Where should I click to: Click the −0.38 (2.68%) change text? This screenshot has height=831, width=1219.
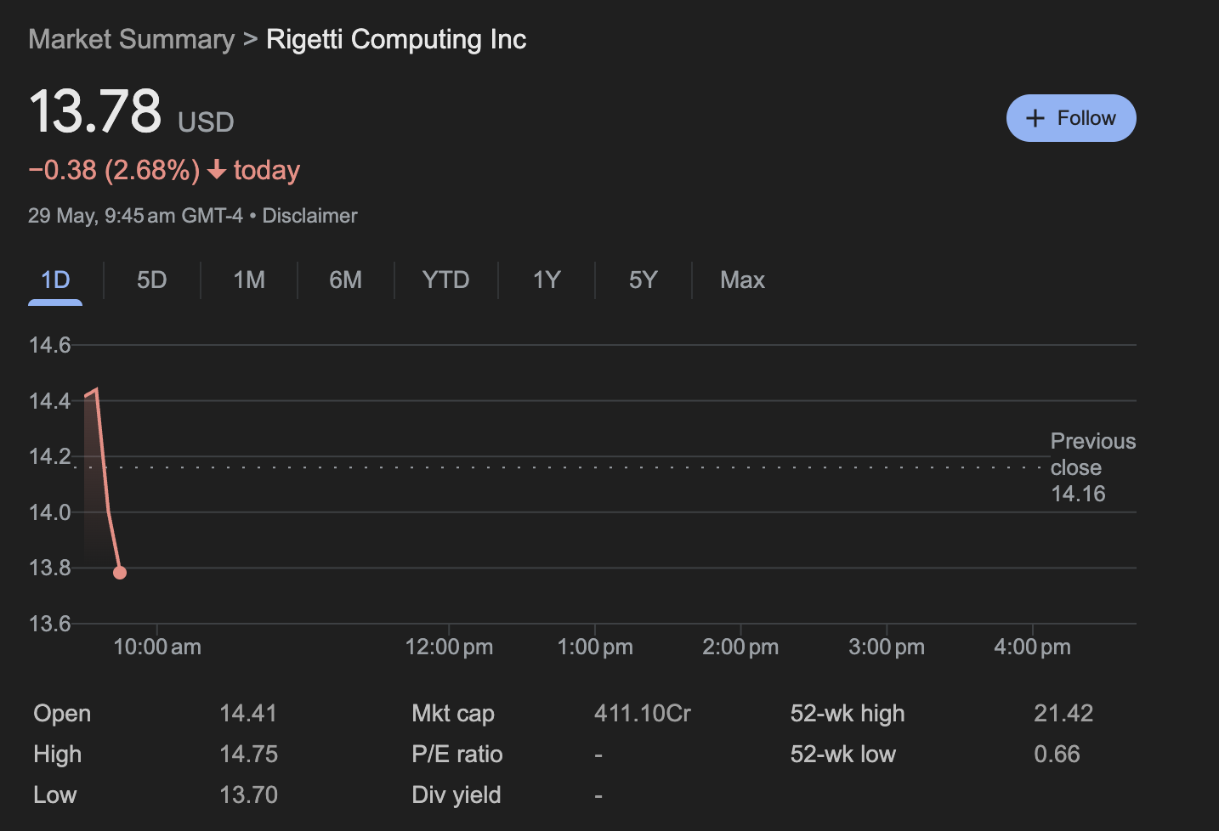(115, 170)
